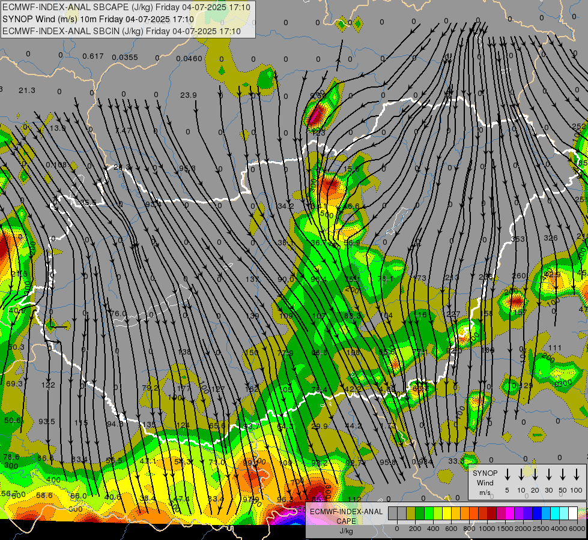Image resolution: width=588 pixels, height=540 pixels.
Task: Click the 326 value on the map
Action: (551, 238)
